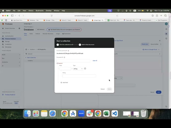Open the Safari History menu
Viewport: 171px width, 128px height.
31,11
